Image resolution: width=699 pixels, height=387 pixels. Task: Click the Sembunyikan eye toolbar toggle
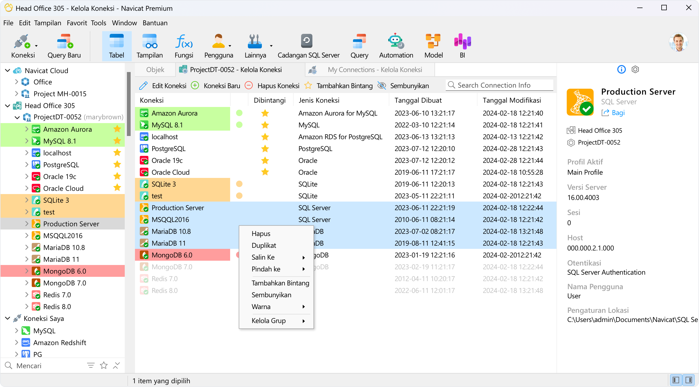click(382, 85)
